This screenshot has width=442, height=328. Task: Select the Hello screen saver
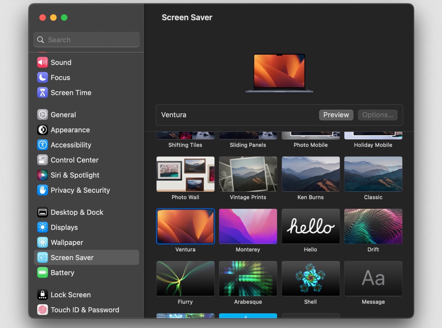coord(311,226)
